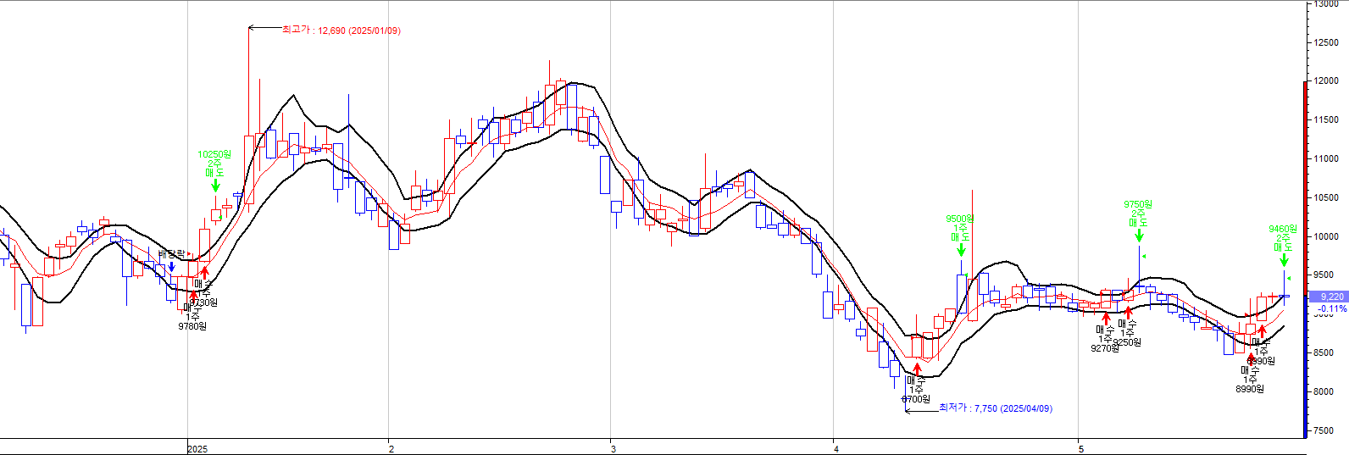
Task: Click the green sell arrow under 9750원 label
Action: click(x=1140, y=235)
